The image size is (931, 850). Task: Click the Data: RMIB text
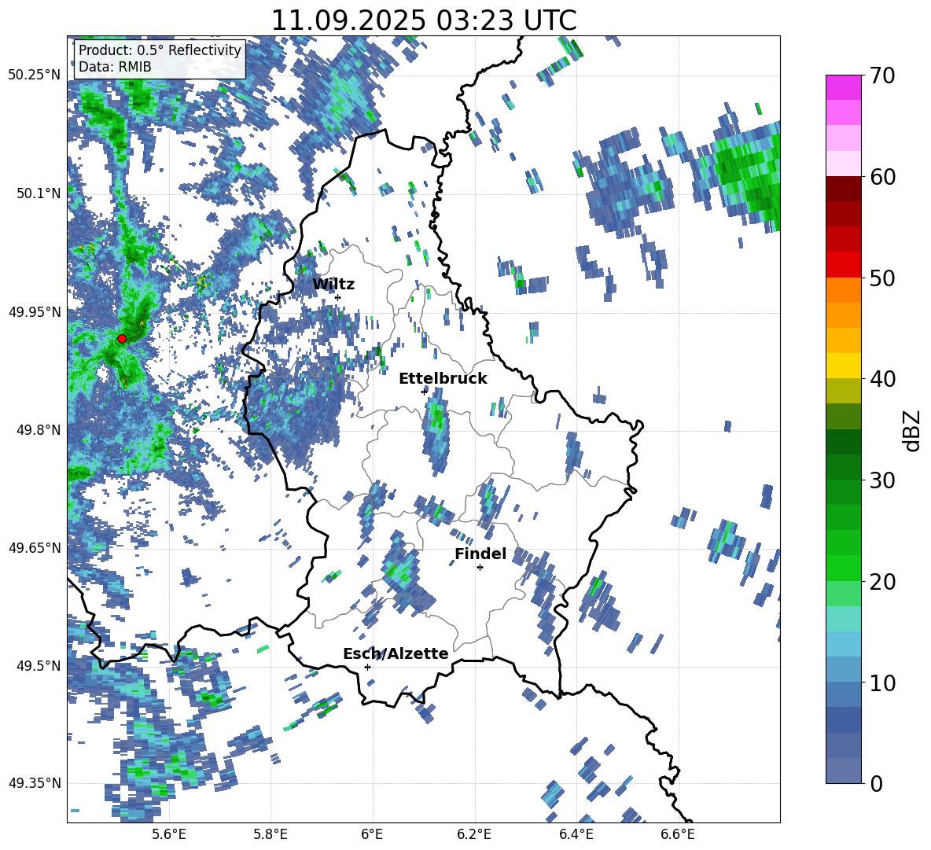[115, 67]
